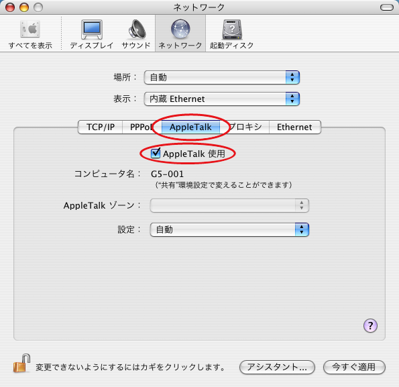Open the 表示 内蔵 Ethernet dropdown
This screenshot has width=399, height=387.
coord(222,99)
